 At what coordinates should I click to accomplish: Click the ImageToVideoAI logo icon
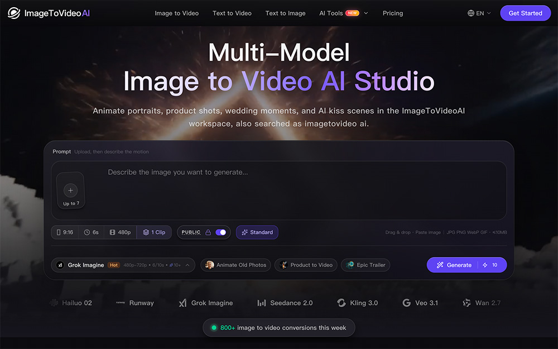(x=14, y=13)
